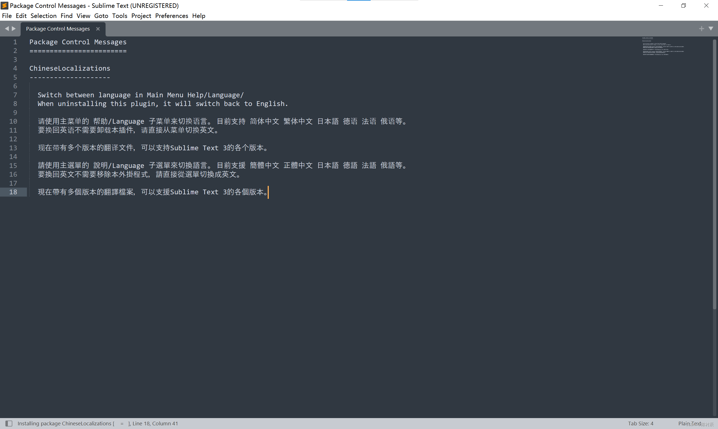Open the File menu
This screenshot has width=718, height=429.
click(7, 16)
